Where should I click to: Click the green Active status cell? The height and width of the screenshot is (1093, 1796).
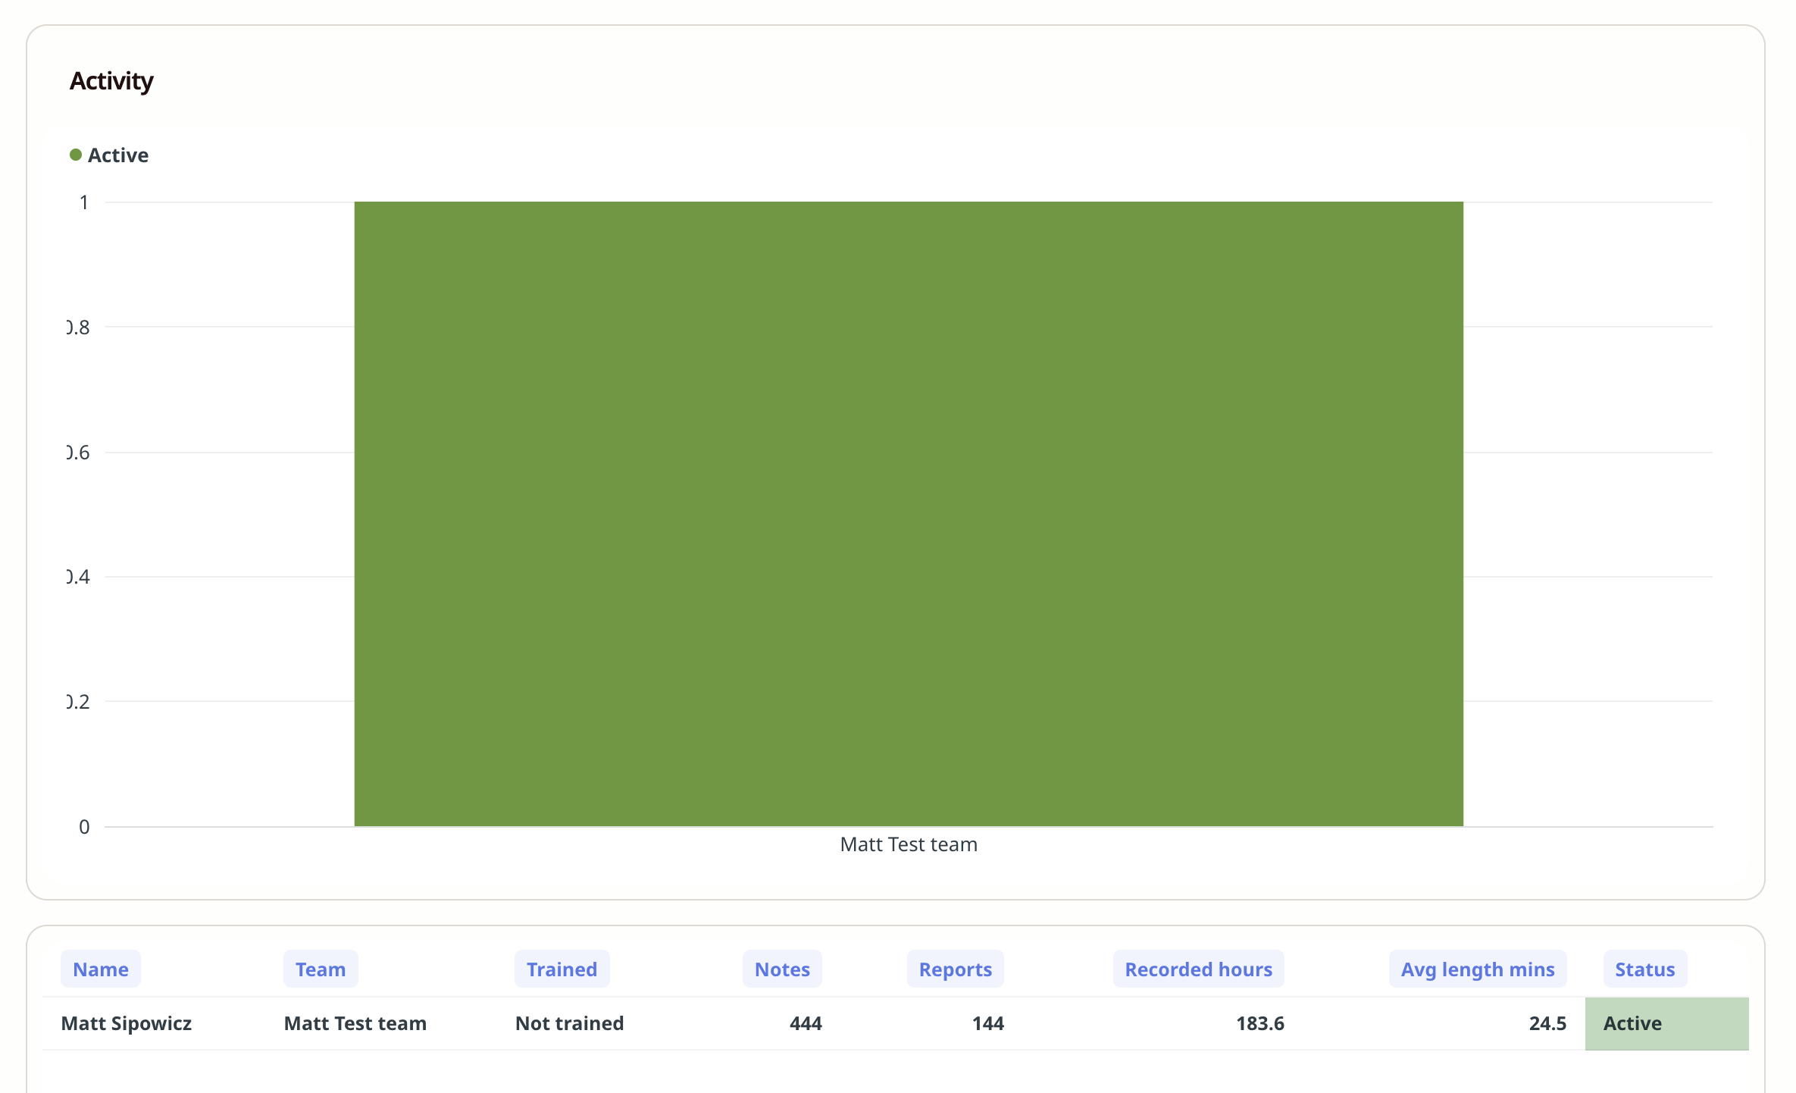coord(1666,1023)
